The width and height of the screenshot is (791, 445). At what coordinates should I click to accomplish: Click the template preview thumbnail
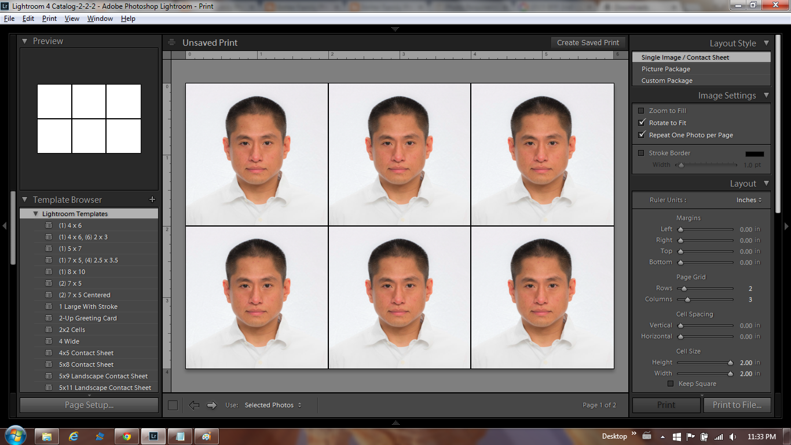tap(89, 119)
